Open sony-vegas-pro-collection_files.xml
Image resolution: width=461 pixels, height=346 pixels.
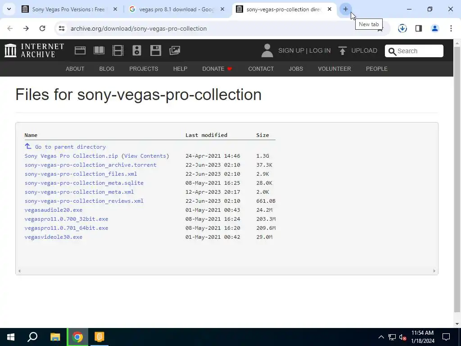pyautogui.click(x=81, y=174)
